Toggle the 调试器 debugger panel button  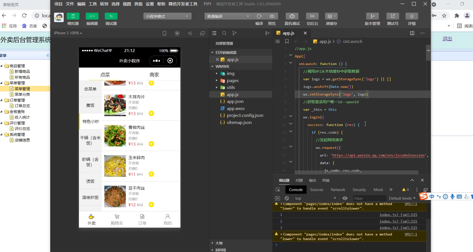coord(111,16)
